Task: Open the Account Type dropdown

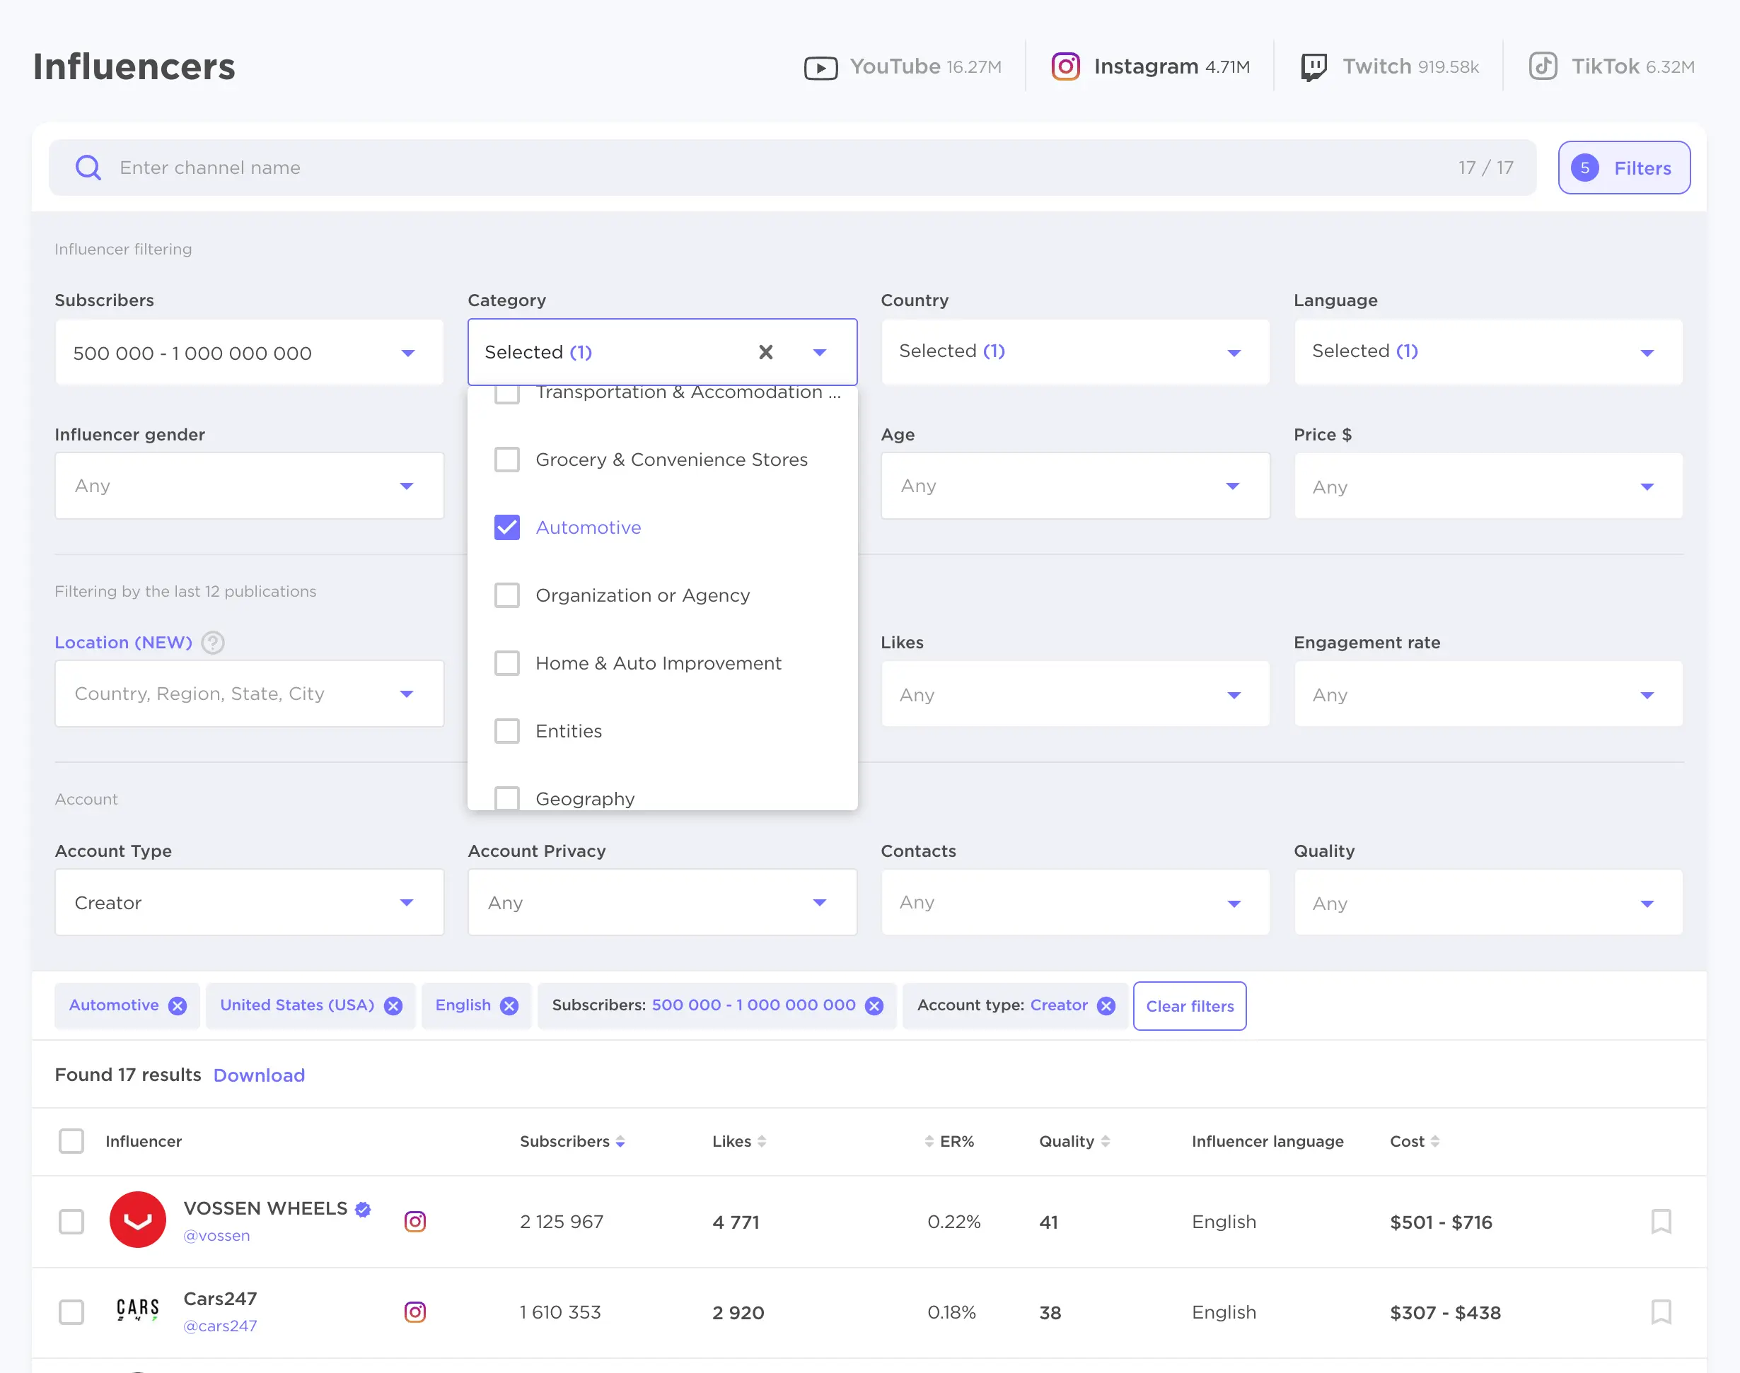Action: point(249,903)
